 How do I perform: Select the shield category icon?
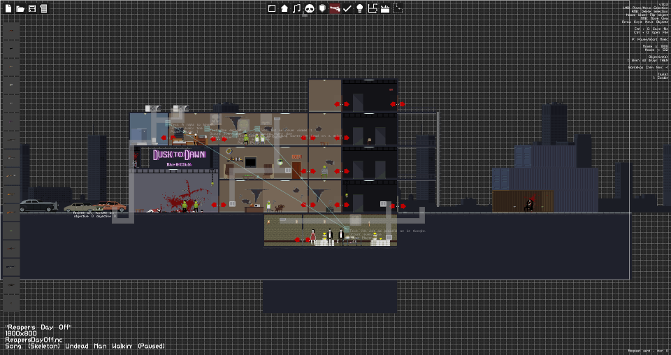[x=322, y=8]
